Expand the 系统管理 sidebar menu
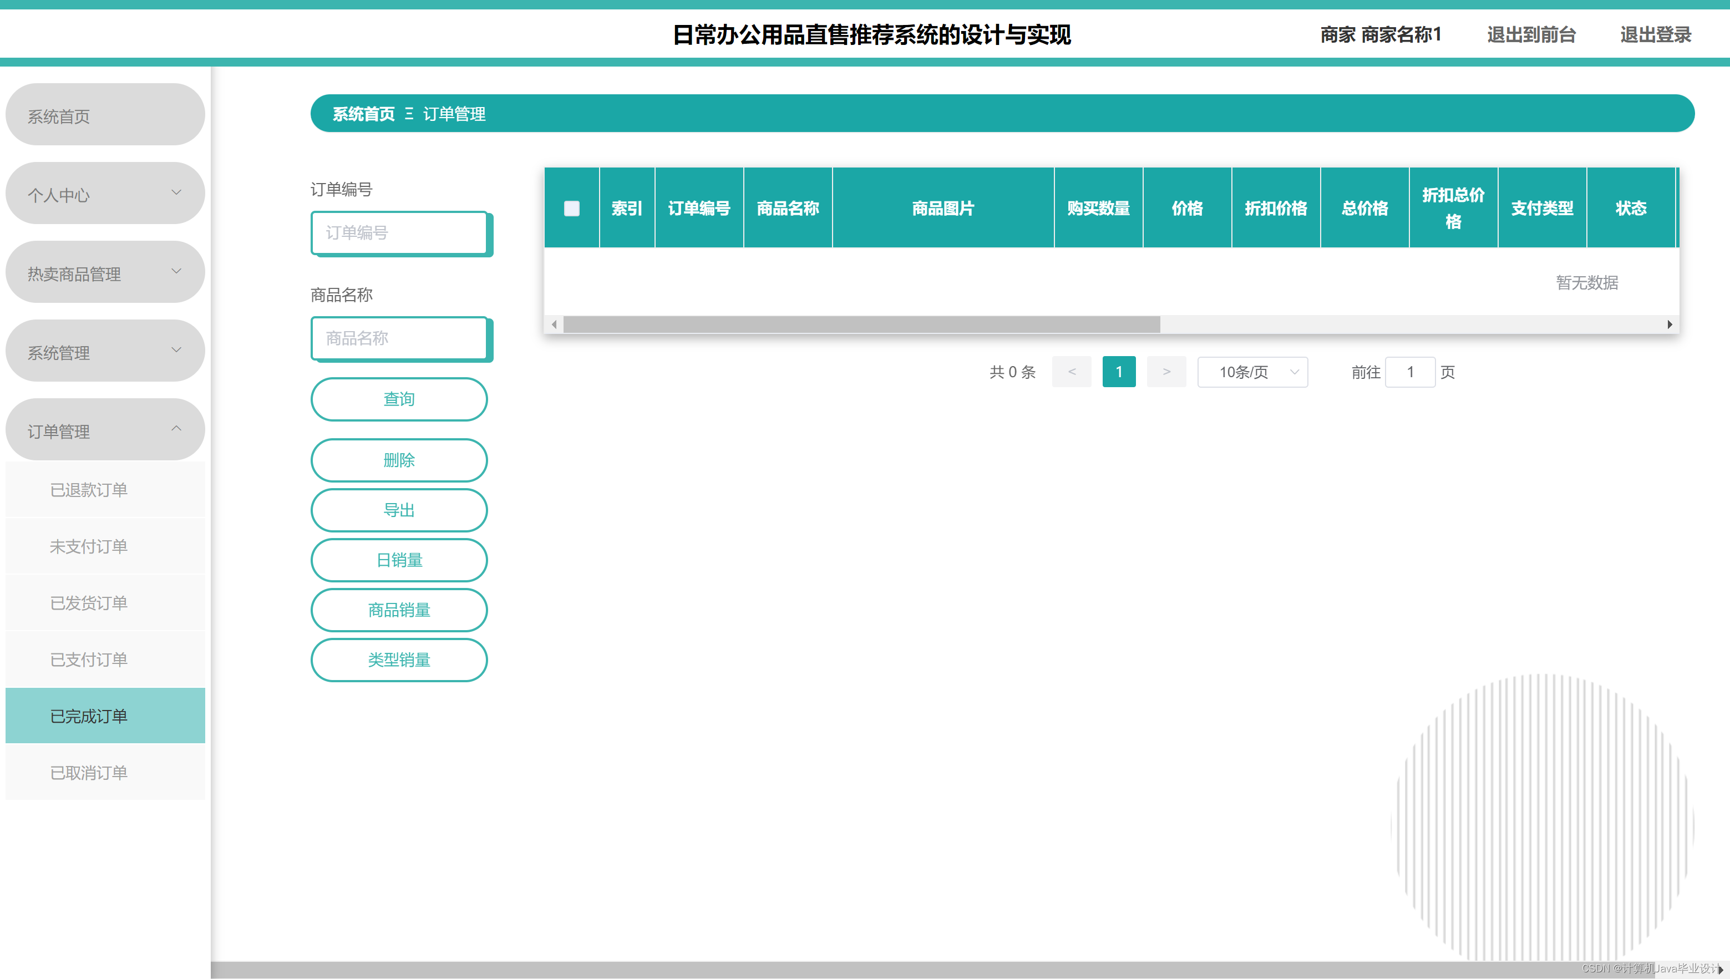The width and height of the screenshot is (1730, 979). pyautogui.click(x=105, y=351)
